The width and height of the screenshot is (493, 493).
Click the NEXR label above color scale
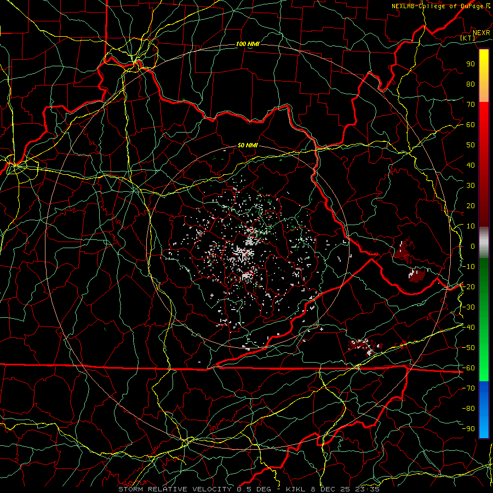coord(481,33)
